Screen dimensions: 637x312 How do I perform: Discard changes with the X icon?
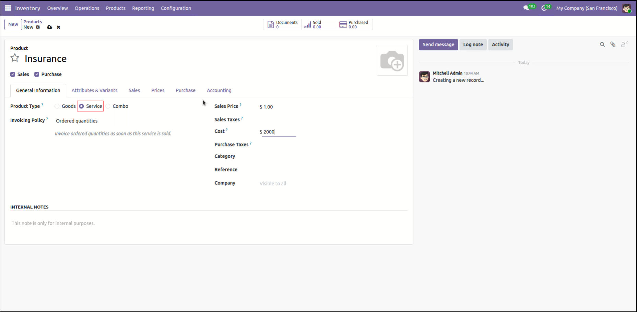click(58, 27)
